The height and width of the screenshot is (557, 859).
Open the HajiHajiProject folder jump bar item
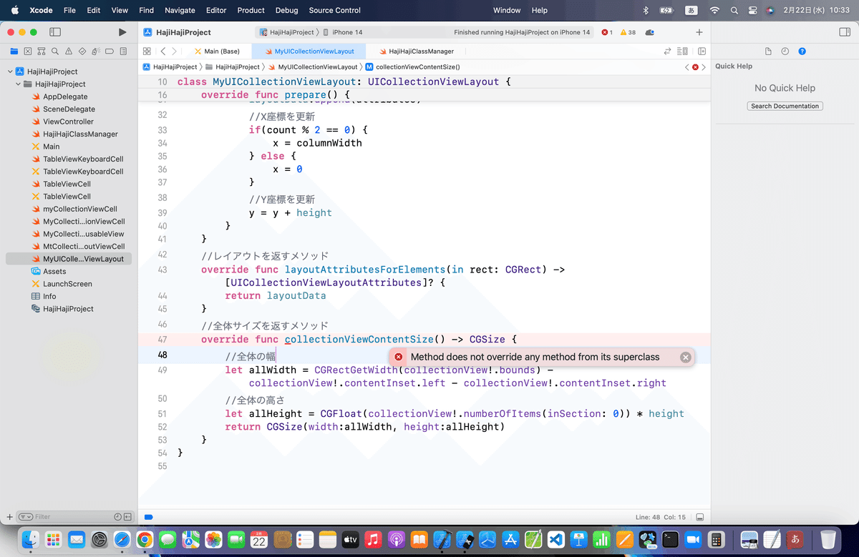pyautogui.click(x=232, y=66)
